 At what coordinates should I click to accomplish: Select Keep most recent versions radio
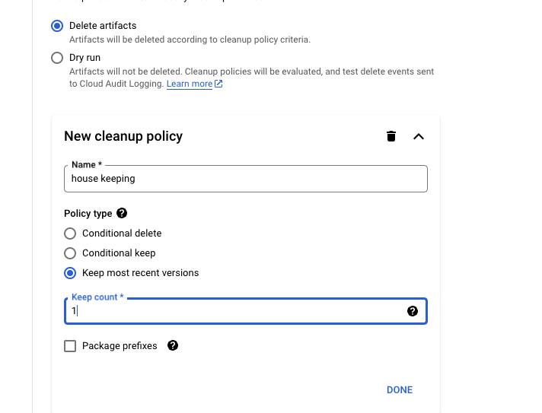pos(70,273)
